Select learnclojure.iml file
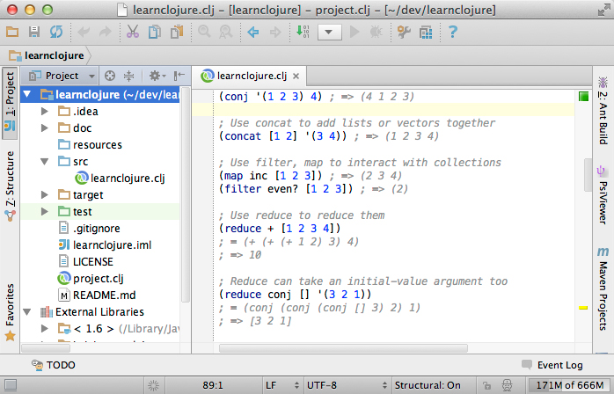The width and height of the screenshot is (614, 394). click(105, 245)
